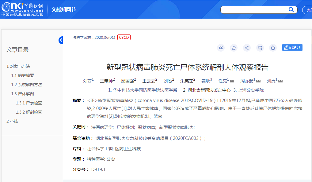Go to section 1.1 病史摘要
The width and height of the screenshot is (312, 182).
[x=23, y=75]
